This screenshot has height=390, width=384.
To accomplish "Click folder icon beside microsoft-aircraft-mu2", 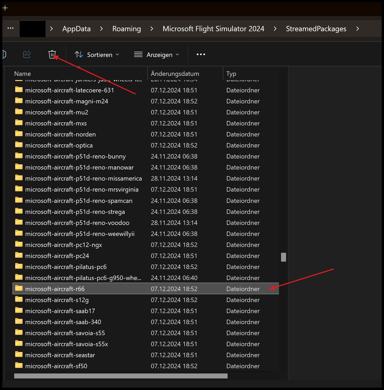I will (x=19, y=112).
